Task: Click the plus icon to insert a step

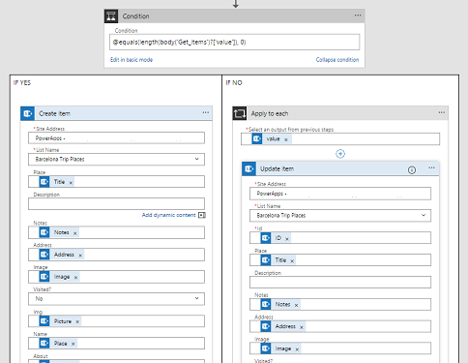Action: (340, 154)
